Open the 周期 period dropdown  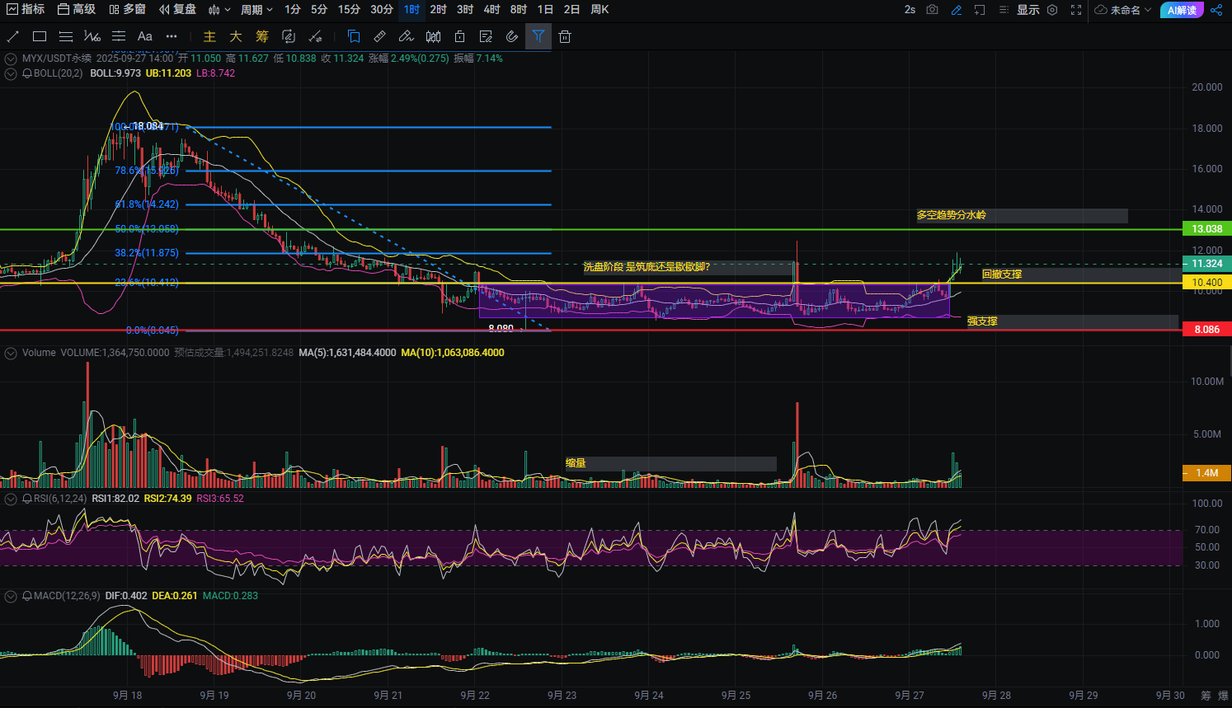(256, 10)
